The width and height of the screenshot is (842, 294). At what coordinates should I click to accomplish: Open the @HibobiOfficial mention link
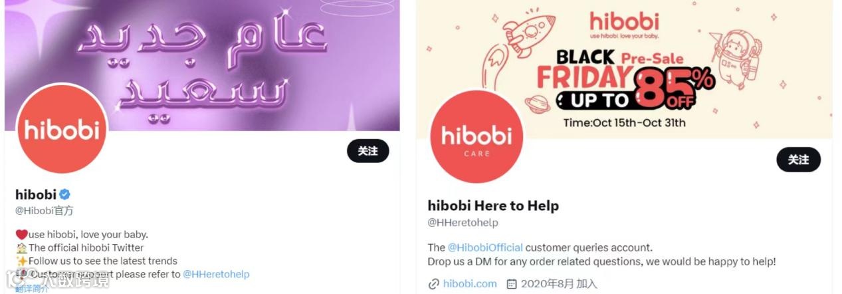click(x=485, y=247)
